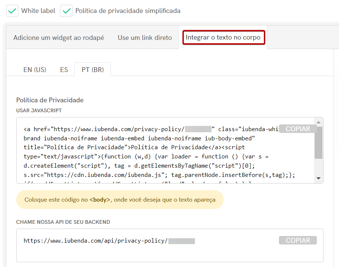Image resolution: width=339 pixels, height=267 pixels.
Task: Open the ES language tab
Action: (64, 69)
